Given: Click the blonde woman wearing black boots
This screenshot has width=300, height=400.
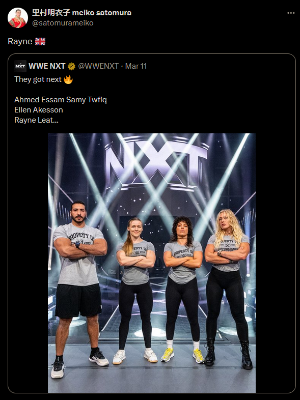Looking at the screenshot, I should (228, 289).
